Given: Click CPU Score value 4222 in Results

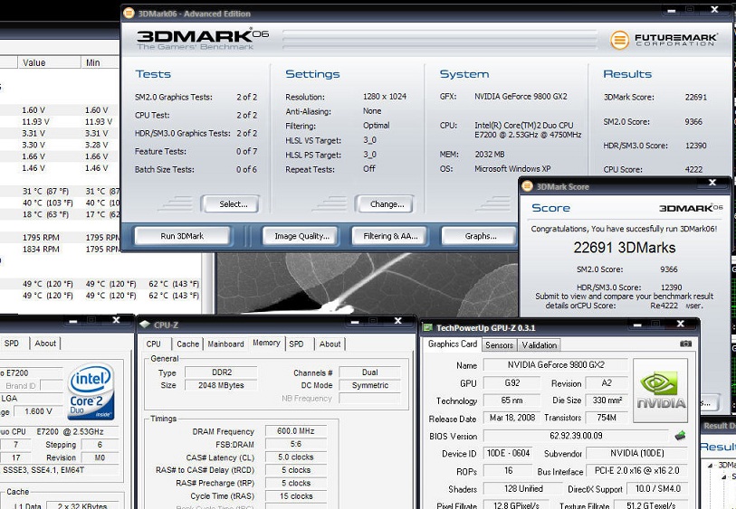Looking at the screenshot, I should click(693, 169).
